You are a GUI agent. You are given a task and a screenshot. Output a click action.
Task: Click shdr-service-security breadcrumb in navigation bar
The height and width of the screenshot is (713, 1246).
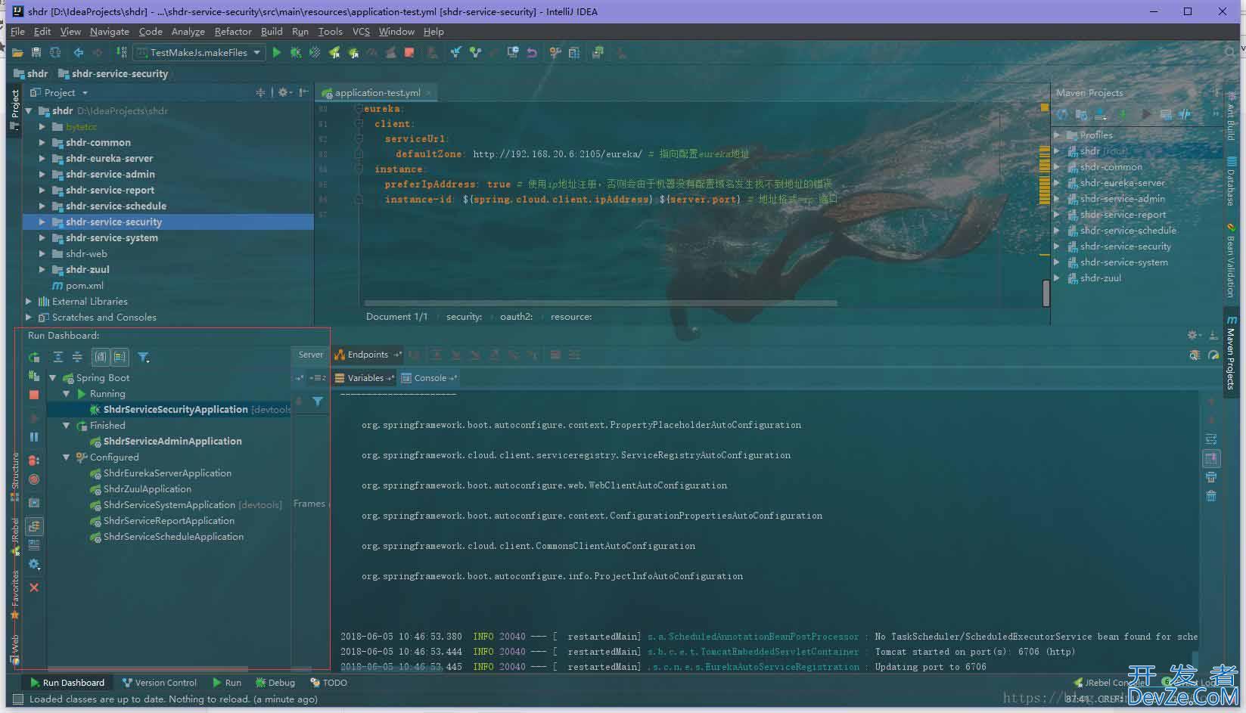pyautogui.click(x=113, y=74)
